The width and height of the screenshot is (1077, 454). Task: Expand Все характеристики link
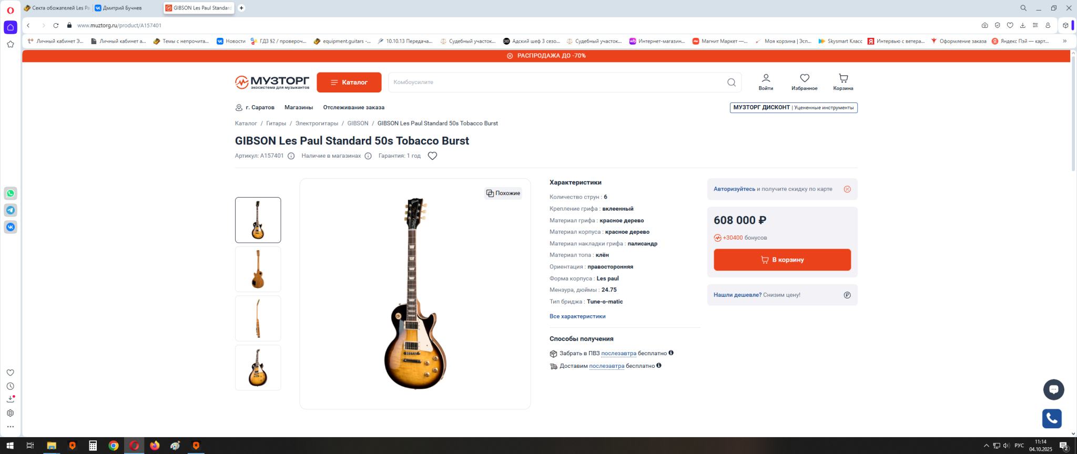577,316
